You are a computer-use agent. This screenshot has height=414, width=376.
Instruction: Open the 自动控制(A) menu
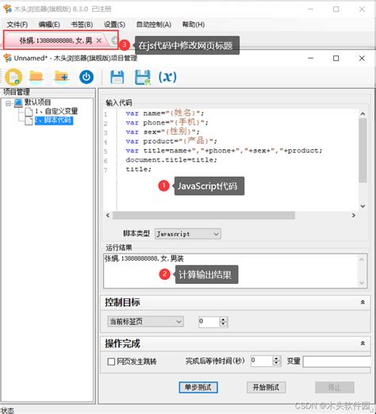[x=154, y=25]
